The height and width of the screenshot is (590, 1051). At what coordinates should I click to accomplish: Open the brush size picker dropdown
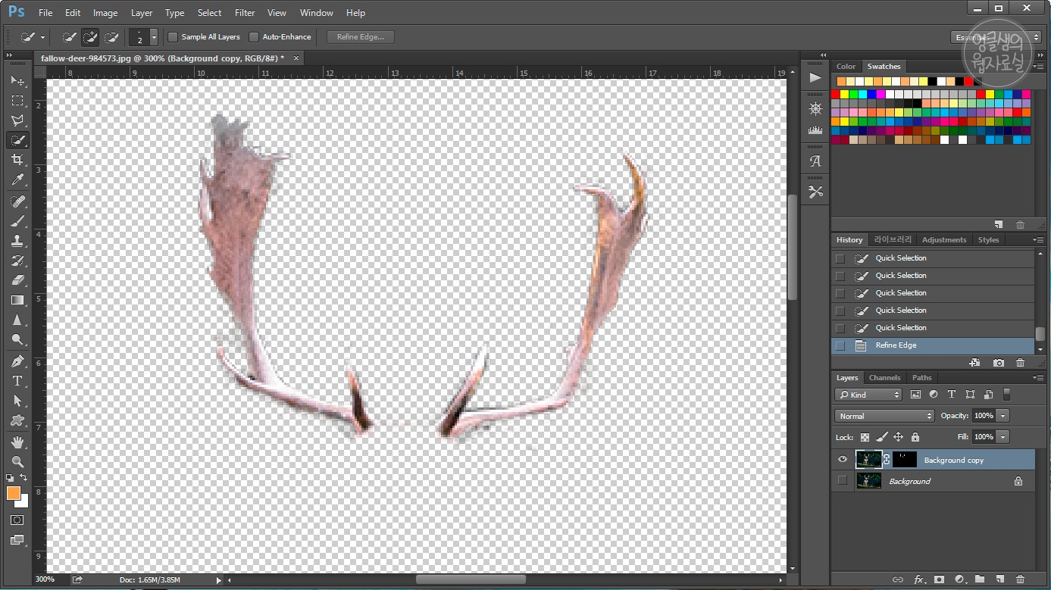154,37
